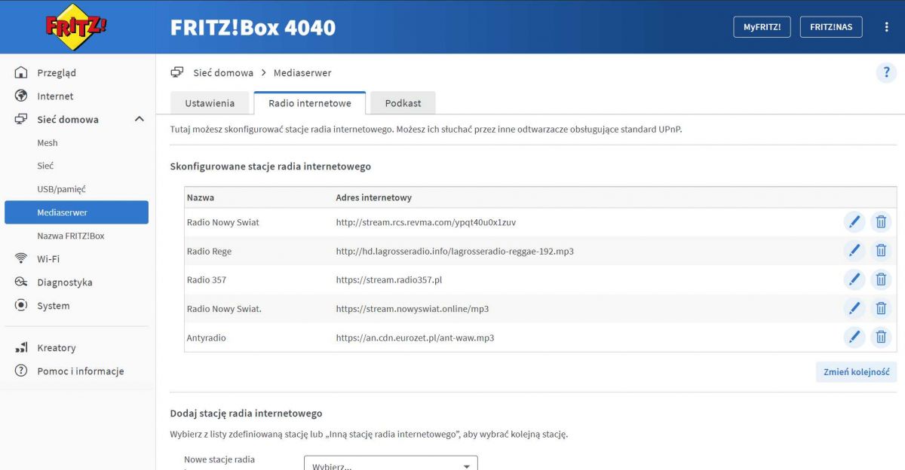Click the https://stream.radio357.pl address
This screenshot has height=470, width=905.
point(389,279)
